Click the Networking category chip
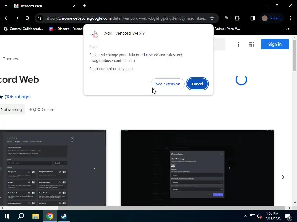This screenshot has height=222, width=297. [x=11, y=110]
